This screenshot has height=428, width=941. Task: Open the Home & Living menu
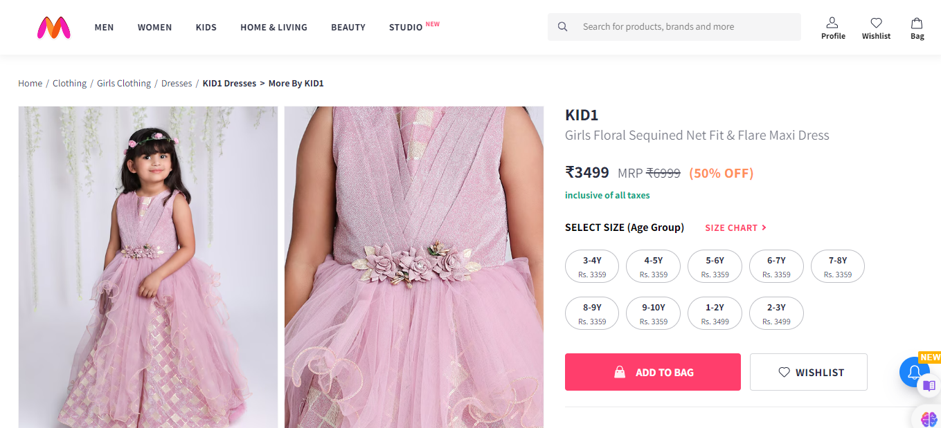(x=274, y=27)
